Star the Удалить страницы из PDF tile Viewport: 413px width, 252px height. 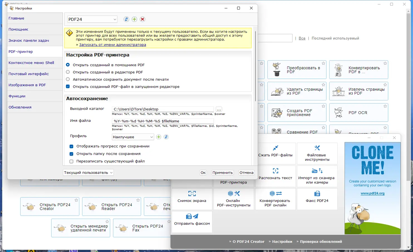coord(323,85)
